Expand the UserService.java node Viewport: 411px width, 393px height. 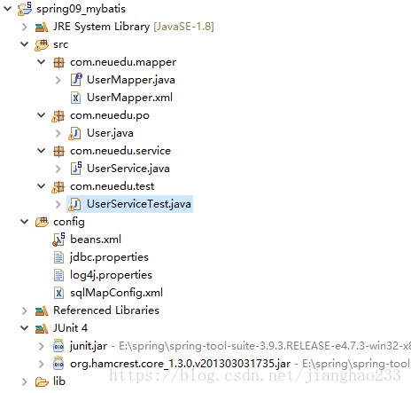[58, 169]
